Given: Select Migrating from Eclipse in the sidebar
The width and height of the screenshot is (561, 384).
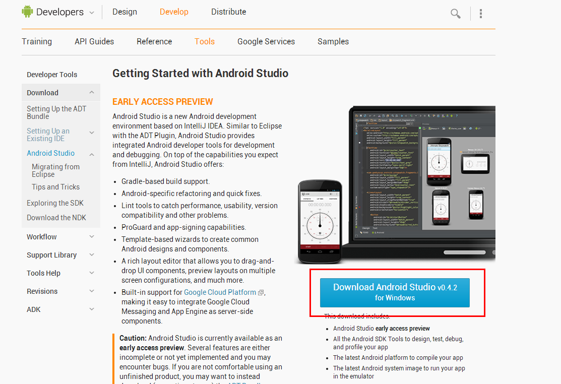Looking at the screenshot, I should tap(55, 170).
